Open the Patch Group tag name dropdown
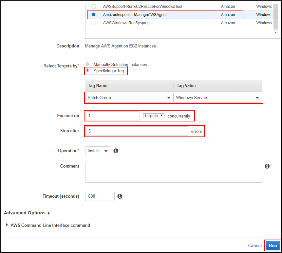The height and width of the screenshot is (253, 282). click(169, 98)
